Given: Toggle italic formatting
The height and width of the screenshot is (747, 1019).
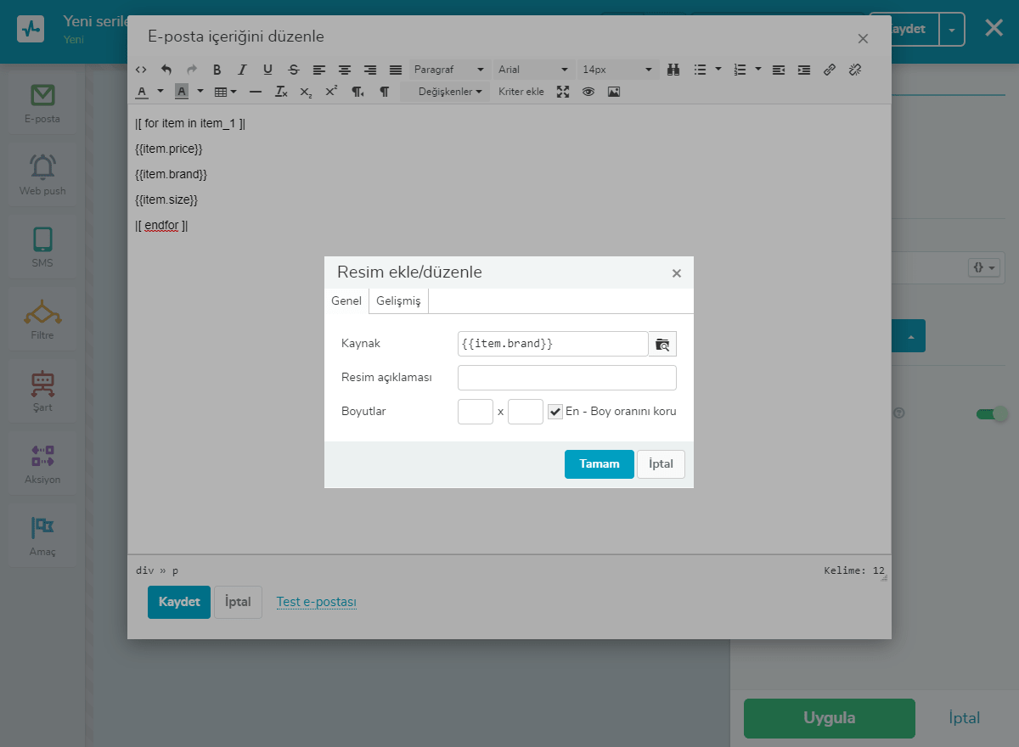Looking at the screenshot, I should 242,70.
